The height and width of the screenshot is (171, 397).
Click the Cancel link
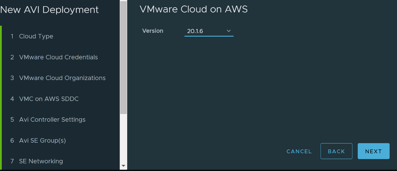(299, 151)
